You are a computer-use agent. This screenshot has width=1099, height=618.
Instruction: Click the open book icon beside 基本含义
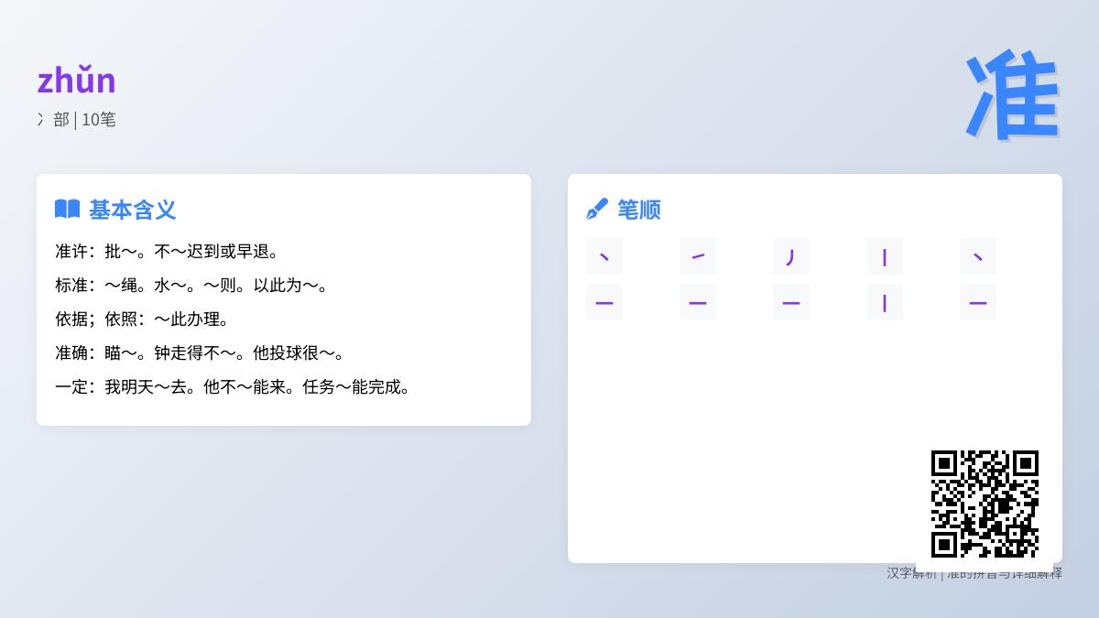click(x=67, y=210)
